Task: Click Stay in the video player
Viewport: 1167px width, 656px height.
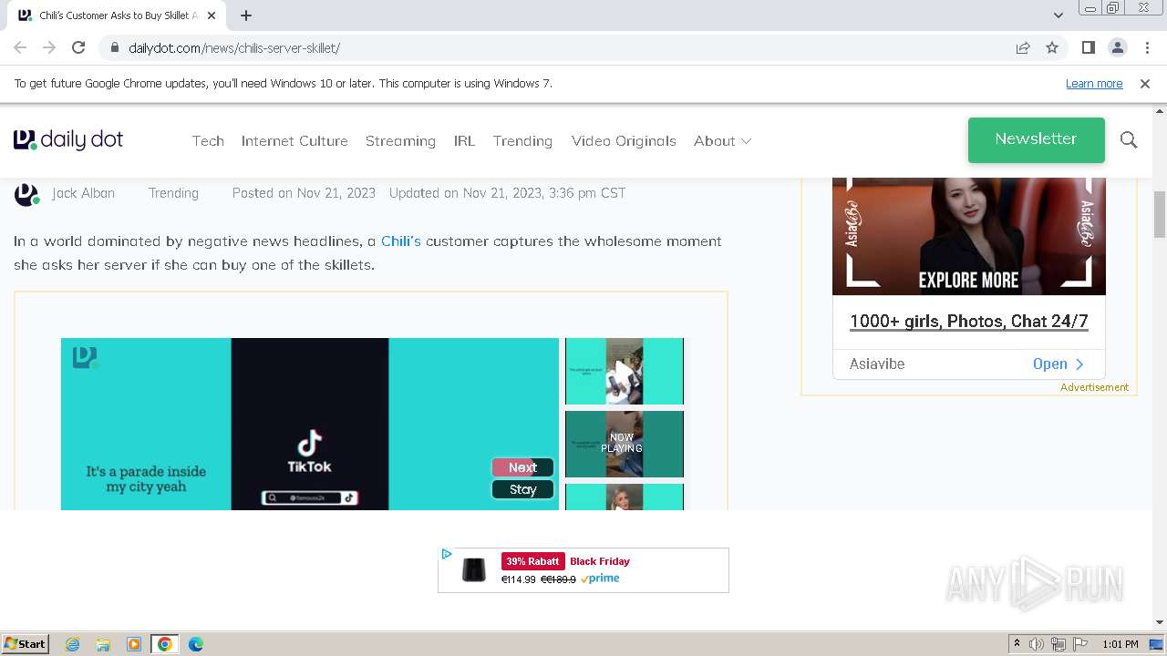Action: coord(522,489)
